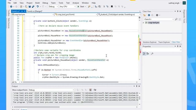Open the Debug menu
This screenshot has height=110, width=196.
tap(45, 3)
